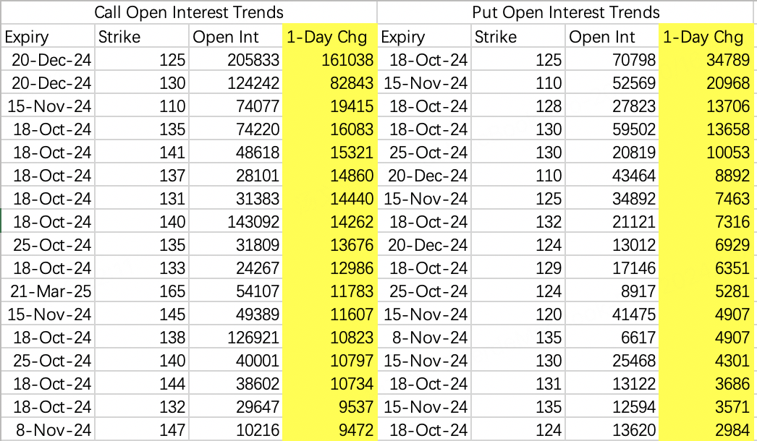Select the strike cell with value 165
This screenshot has height=441, width=757.
tap(141, 291)
